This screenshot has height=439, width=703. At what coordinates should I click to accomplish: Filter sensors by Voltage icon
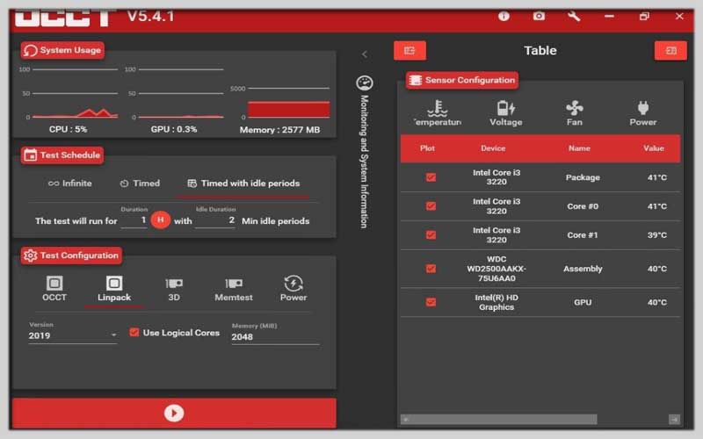pyautogui.click(x=506, y=113)
